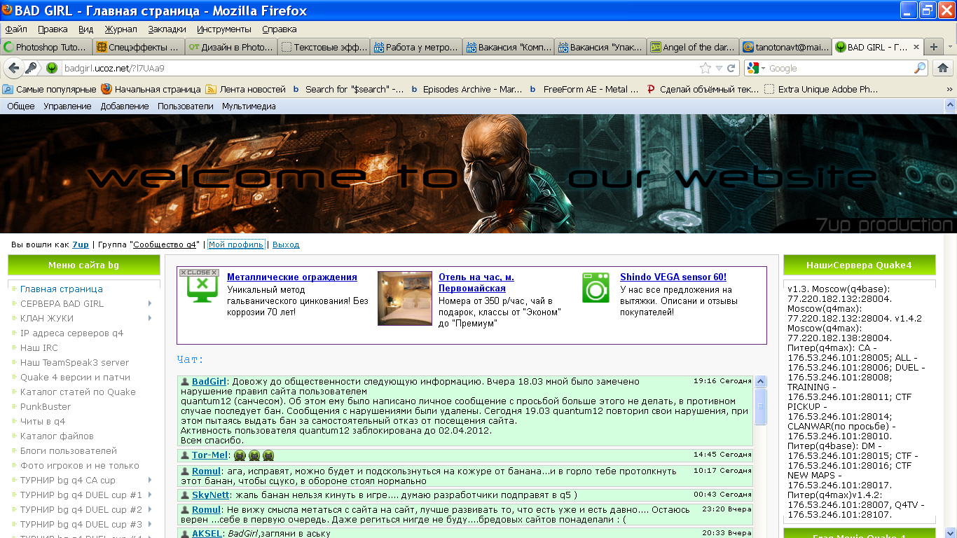Viewport: 957px width, 538px height.
Task: Open the Search for "$search" bookmark
Action: point(348,89)
